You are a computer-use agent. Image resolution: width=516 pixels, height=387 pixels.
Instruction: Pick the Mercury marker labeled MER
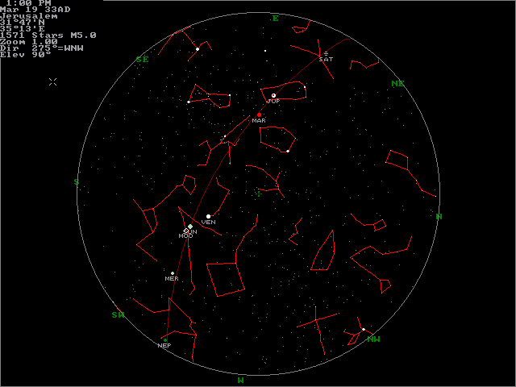(x=172, y=273)
